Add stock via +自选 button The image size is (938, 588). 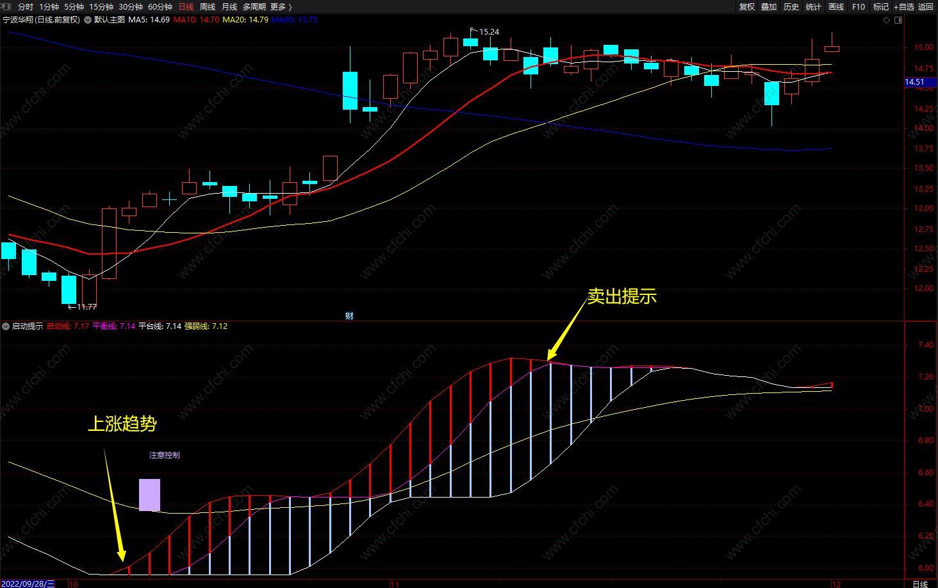pos(904,6)
